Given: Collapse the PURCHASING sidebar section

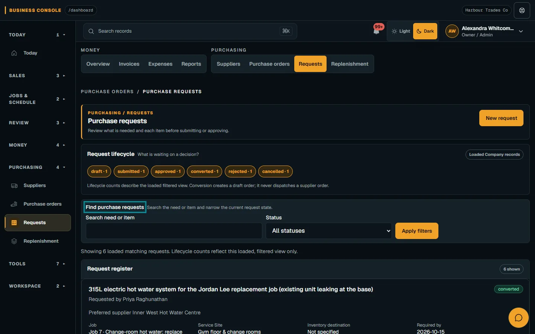Looking at the screenshot, I should coord(37,167).
